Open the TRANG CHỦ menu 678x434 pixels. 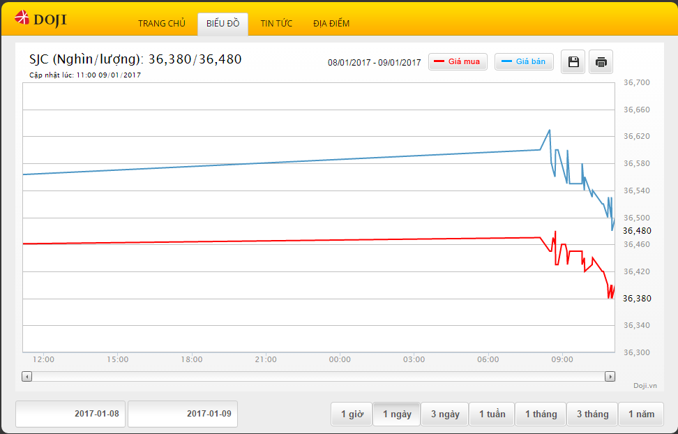pyautogui.click(x=162, y=23)
